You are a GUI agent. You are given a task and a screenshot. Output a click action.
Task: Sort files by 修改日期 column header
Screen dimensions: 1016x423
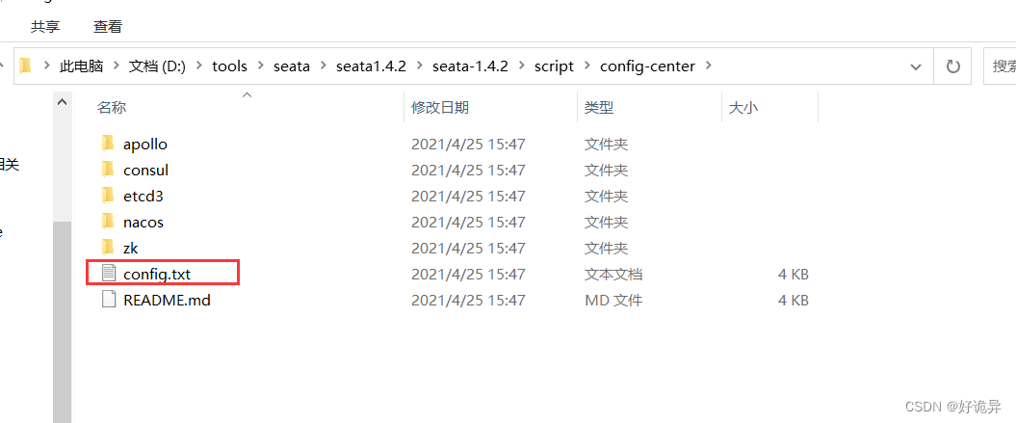[440, 108]
